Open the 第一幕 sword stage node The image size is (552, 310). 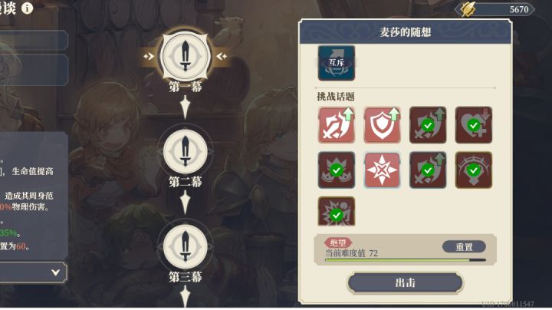tap(186, 56)
